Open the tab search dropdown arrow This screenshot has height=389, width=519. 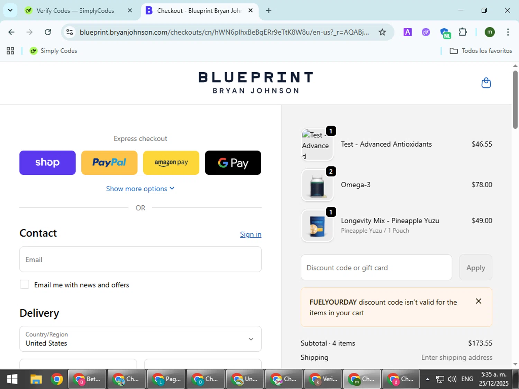10,10
